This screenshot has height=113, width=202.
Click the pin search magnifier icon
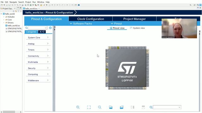151,107
